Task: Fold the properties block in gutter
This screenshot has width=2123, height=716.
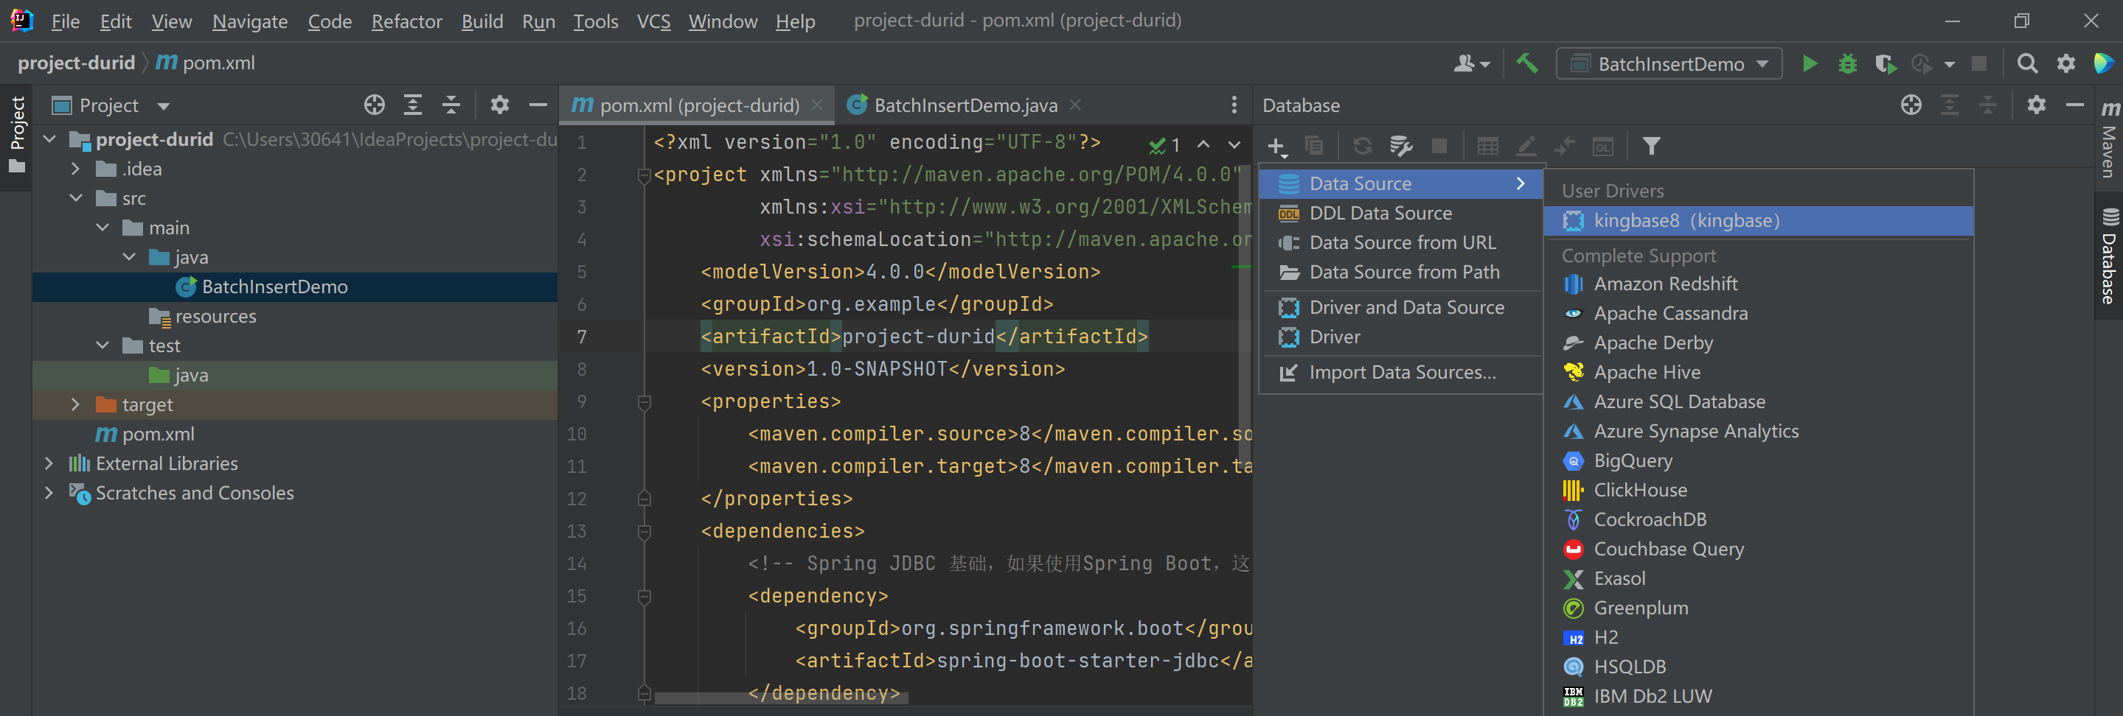Action: [x=644, y=402]
